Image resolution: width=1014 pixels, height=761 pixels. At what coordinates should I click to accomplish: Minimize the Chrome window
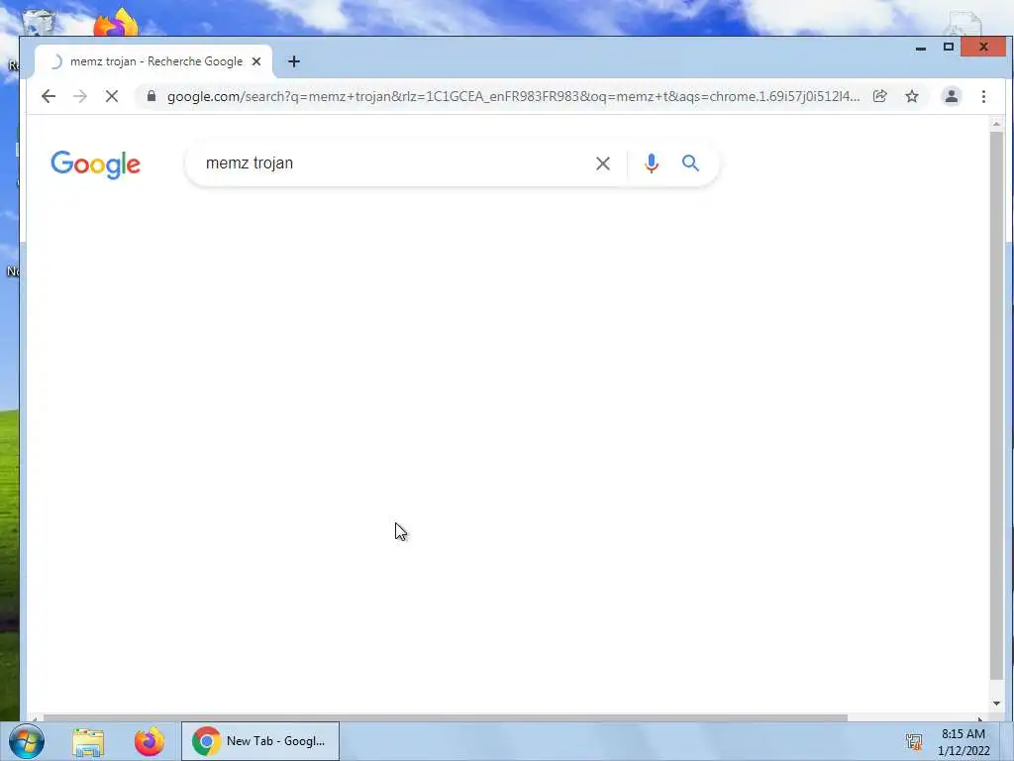coord(921,48)
